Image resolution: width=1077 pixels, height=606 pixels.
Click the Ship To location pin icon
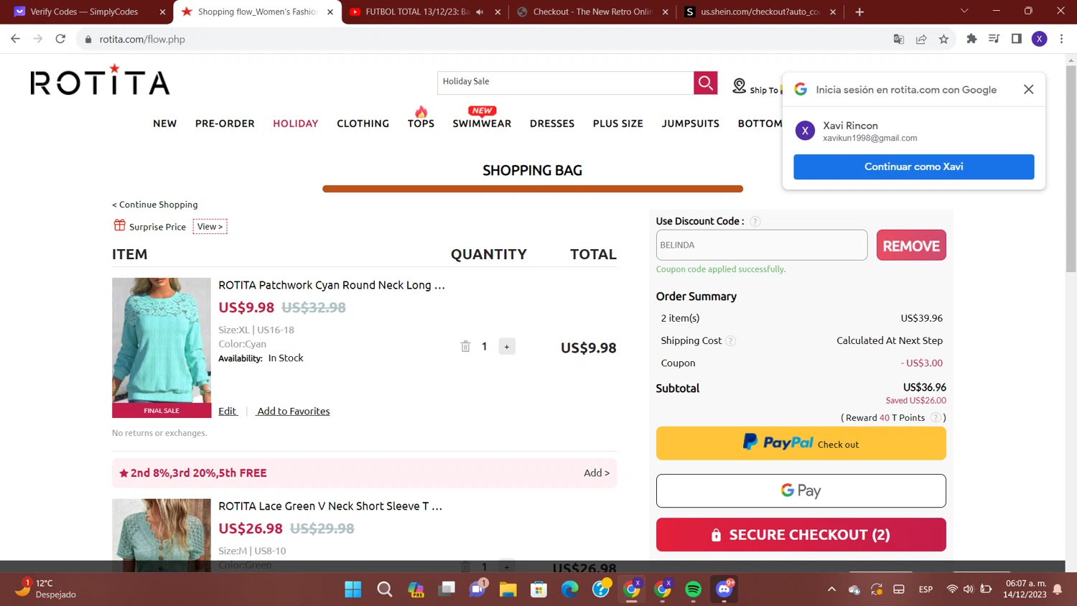click(x=739, y=86)
